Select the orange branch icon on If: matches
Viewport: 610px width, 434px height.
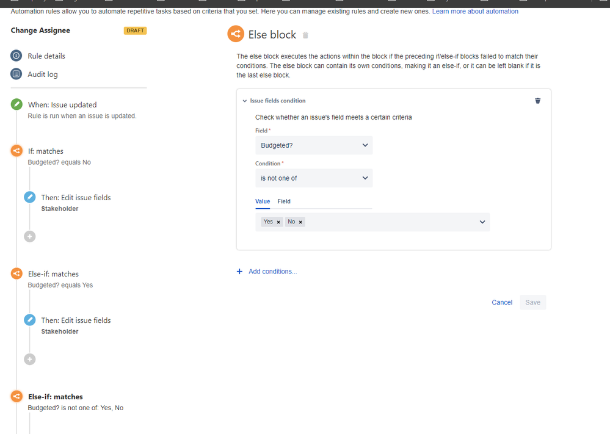point(16,151)
